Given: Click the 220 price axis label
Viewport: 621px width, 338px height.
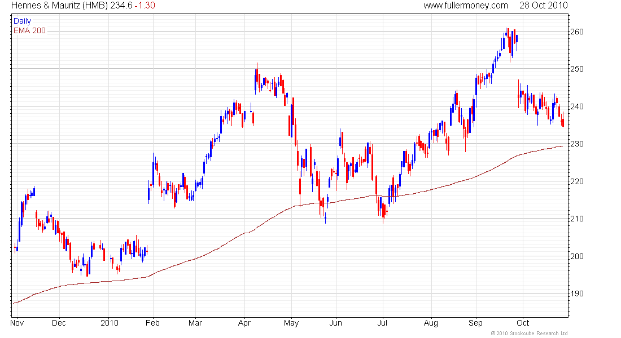Looking at the screenshot, I should [577, 181].
